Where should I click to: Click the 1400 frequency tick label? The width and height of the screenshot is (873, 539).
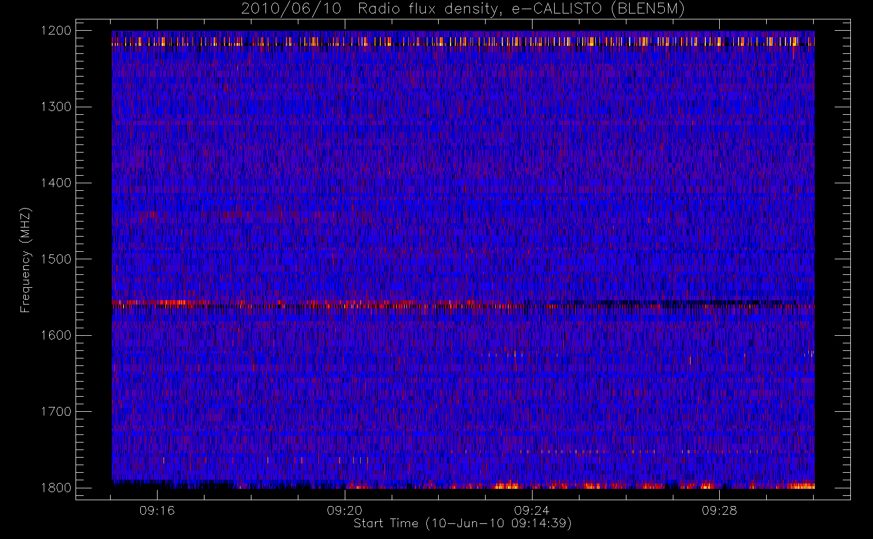point(56,183)
